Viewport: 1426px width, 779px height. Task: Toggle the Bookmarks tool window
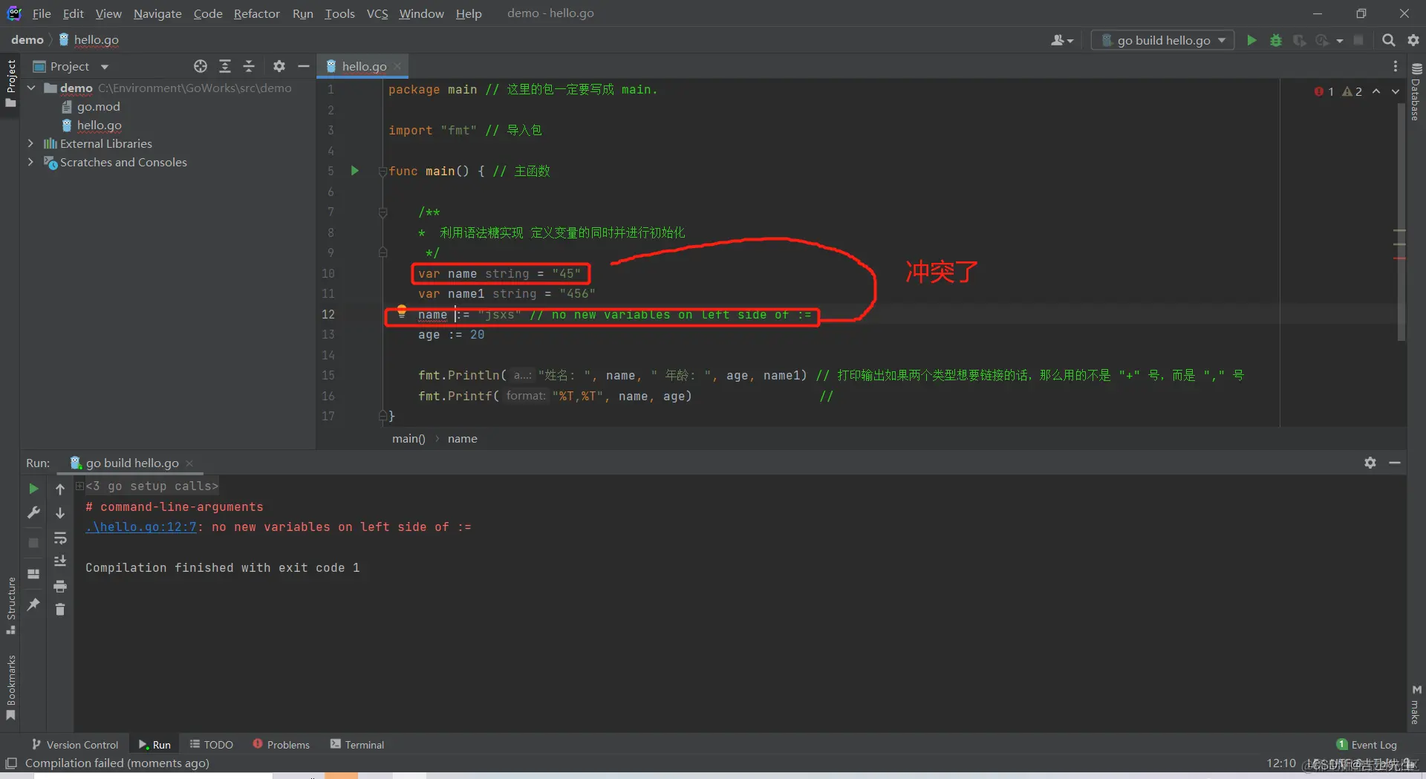coord(10,688)
